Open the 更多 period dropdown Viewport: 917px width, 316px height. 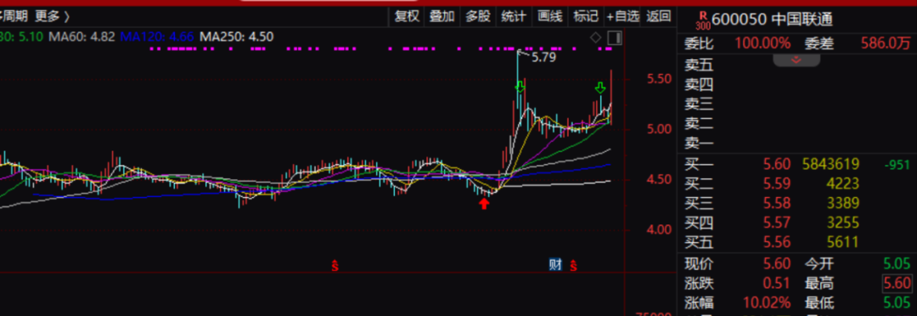(x=52, y=16)
